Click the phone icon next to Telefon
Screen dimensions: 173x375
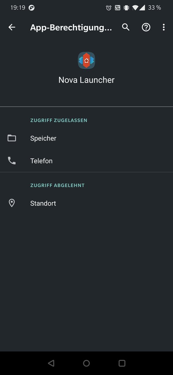tap(12, 160)
